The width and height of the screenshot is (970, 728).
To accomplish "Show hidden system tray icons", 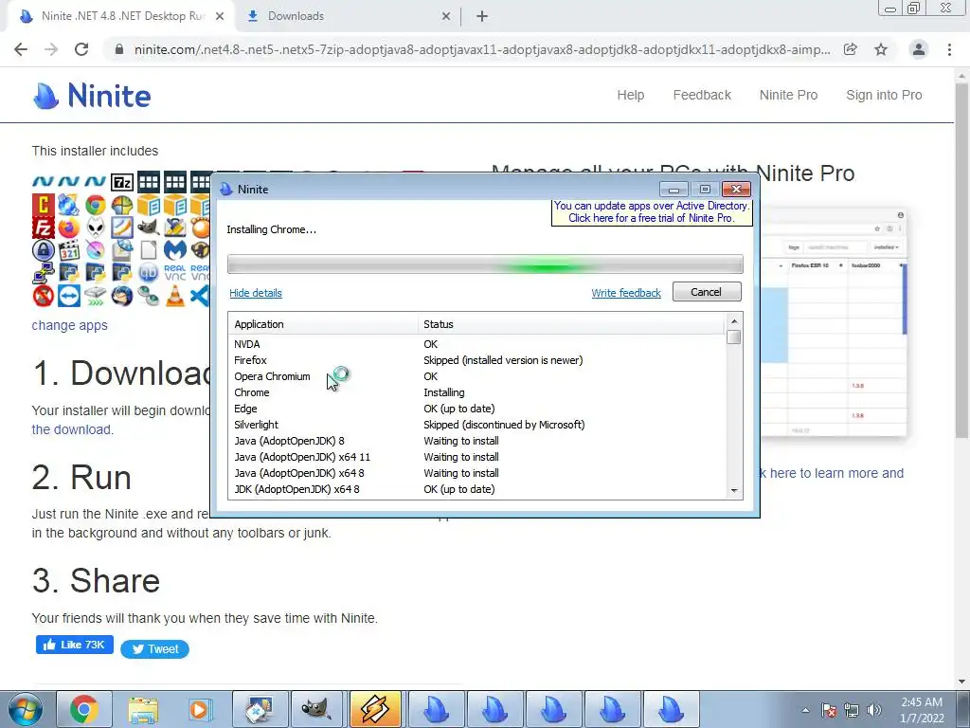I will coord(805,710).
